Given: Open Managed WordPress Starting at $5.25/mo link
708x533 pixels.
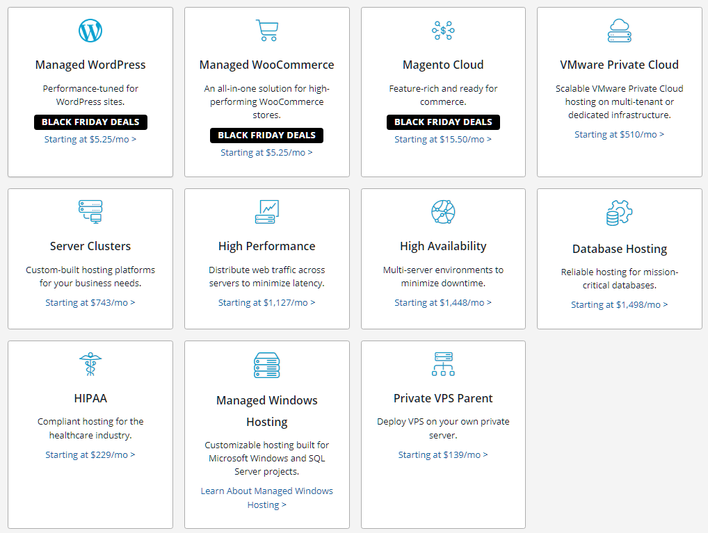Looking at the screenshot, I should (90, 140).
